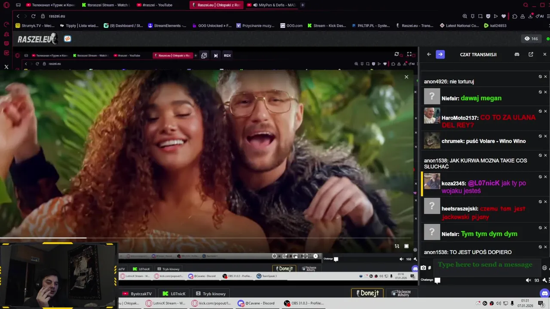Open the Strumyk.TV bookmark
This screenshot has width=550, height=309.
tap(35, 25)
